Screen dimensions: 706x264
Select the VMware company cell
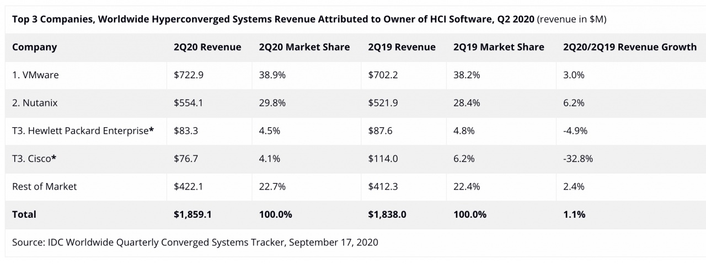coord(35,76)
